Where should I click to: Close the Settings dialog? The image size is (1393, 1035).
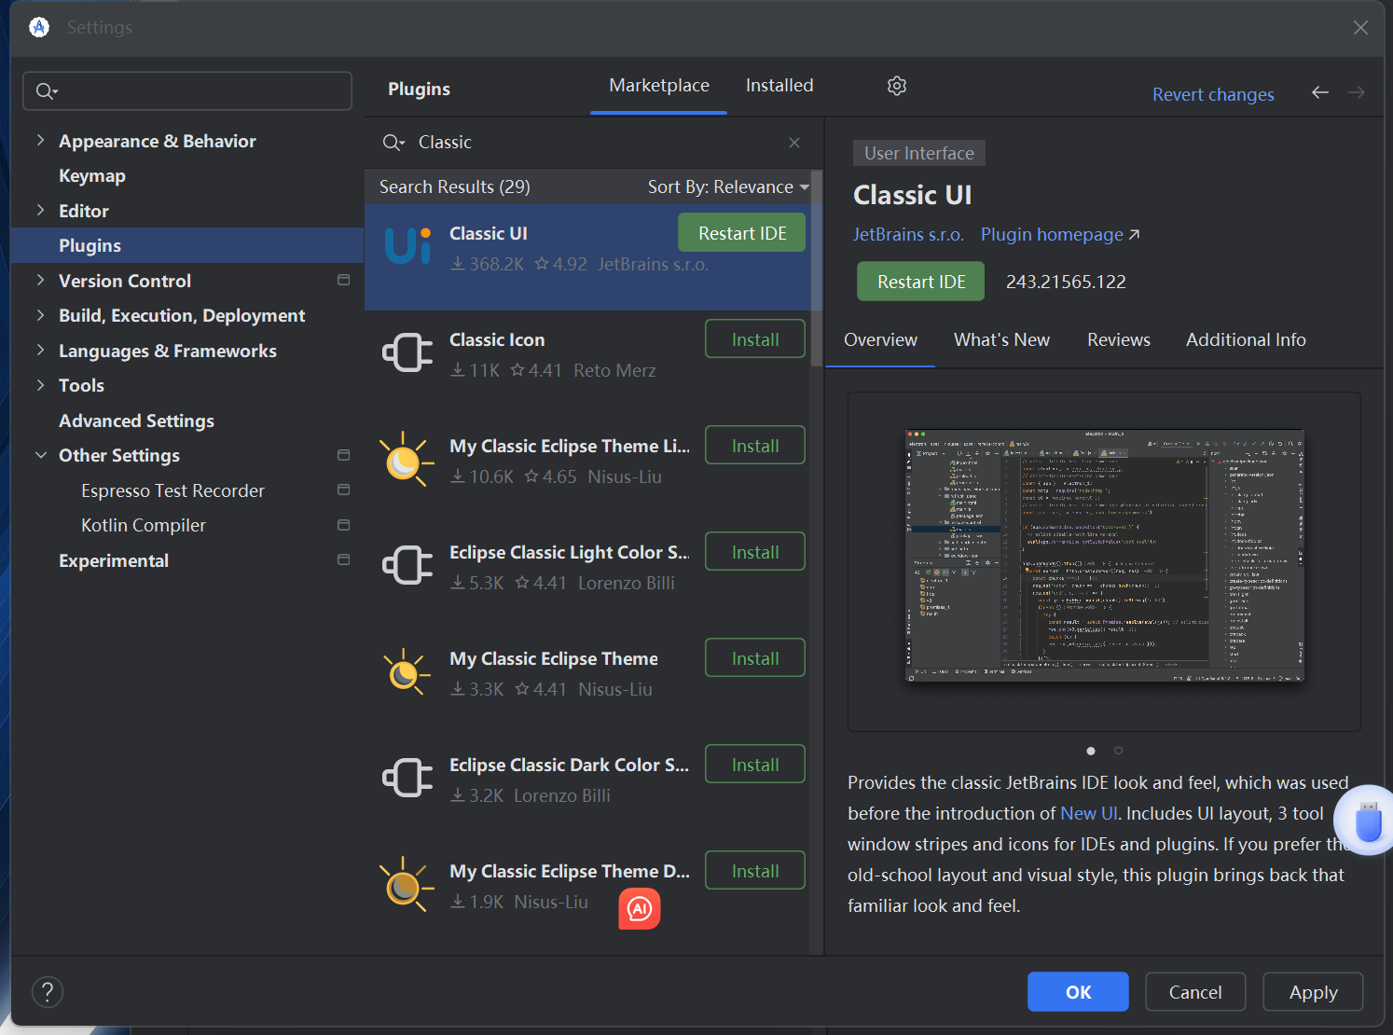pyautogui.click(x=1360, y=28)
